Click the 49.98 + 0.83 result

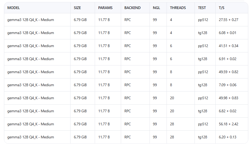point(228,98)
